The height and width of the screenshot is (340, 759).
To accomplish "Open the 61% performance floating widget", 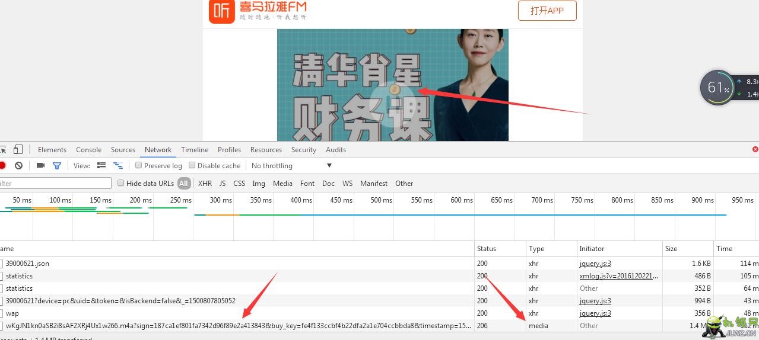I will pyautogui.click(x=718, y=88).
